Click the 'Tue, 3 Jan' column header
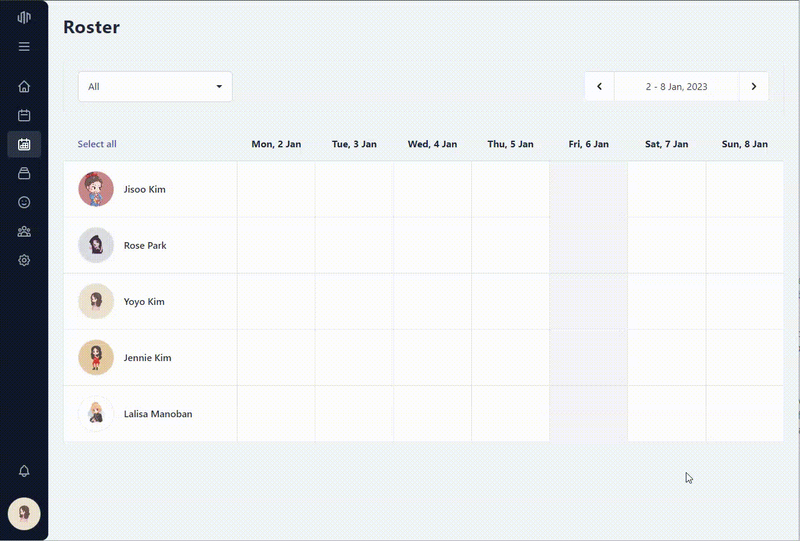Image resolution: width=800 pixels, height=541 pixels. pyautogui.click(x=354, y=144)
